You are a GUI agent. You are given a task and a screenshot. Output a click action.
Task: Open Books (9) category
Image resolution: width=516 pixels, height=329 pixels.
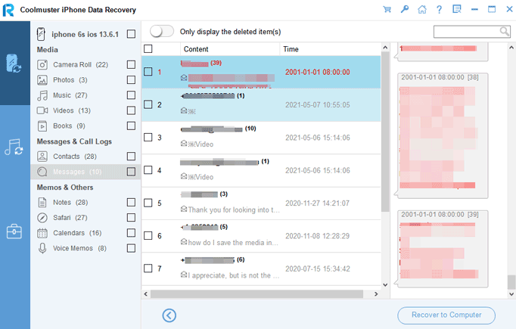tap(69, 126)
